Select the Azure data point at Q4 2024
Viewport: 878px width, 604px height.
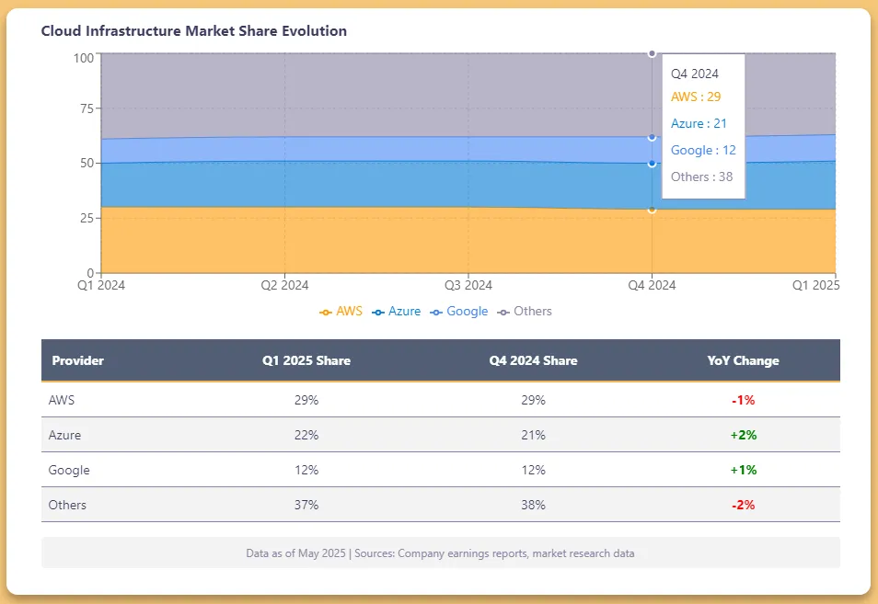tap(652, 164)
